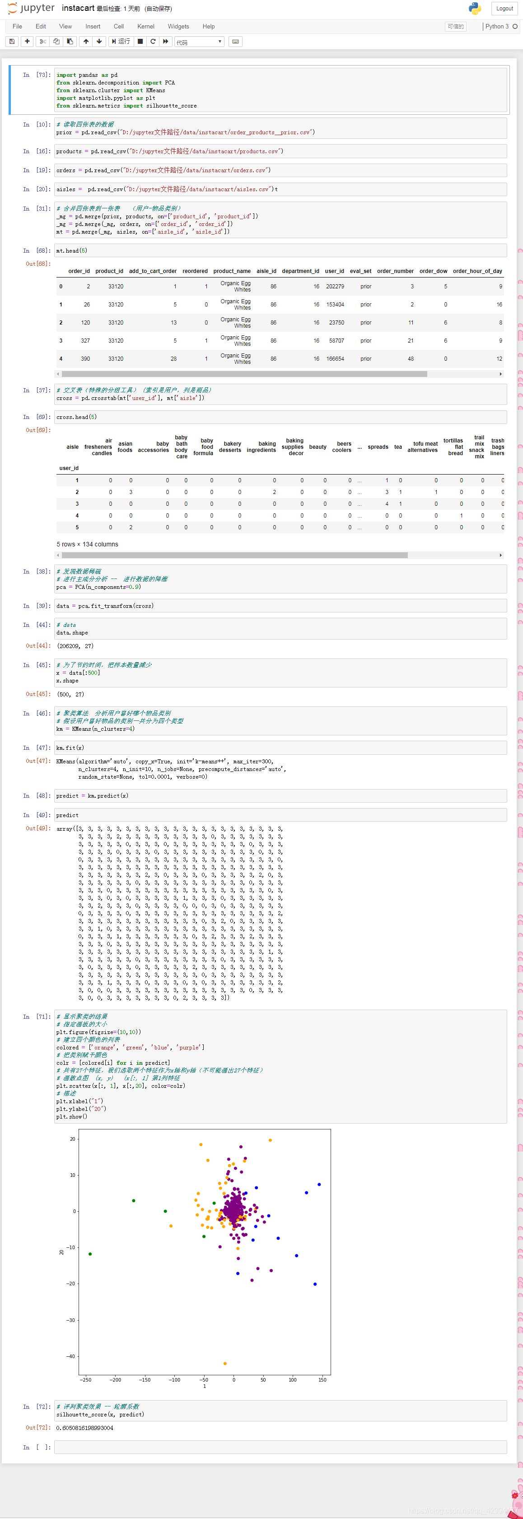Click the pca.fit_transform(cross) cell
523x1519 pixels.
tap(280, 606)
